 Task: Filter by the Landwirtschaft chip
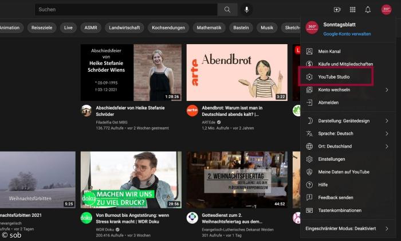pos(124,28)
